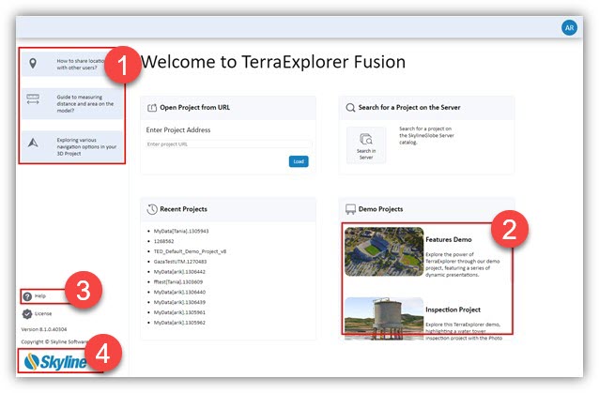The width and height of the screenshot is (599, 393).
Task: Open the Inspection Project thumbnail
Action: pyautogui.click(x=384, y=319)
